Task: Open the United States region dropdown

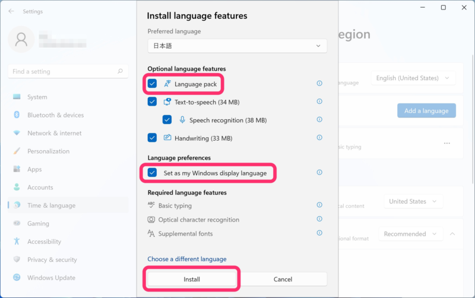Action: click(413, 201)
